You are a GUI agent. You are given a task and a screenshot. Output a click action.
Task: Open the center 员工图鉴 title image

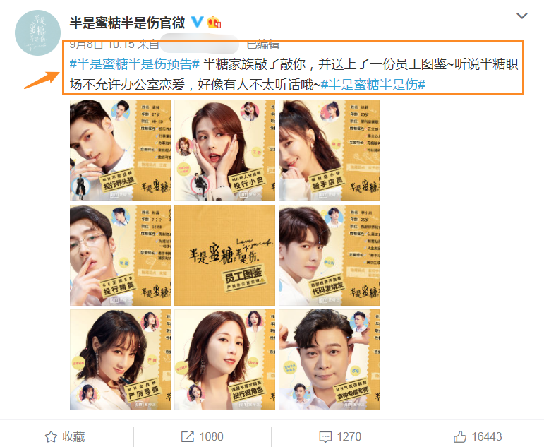pyautogui.click(x=224, y=256)
